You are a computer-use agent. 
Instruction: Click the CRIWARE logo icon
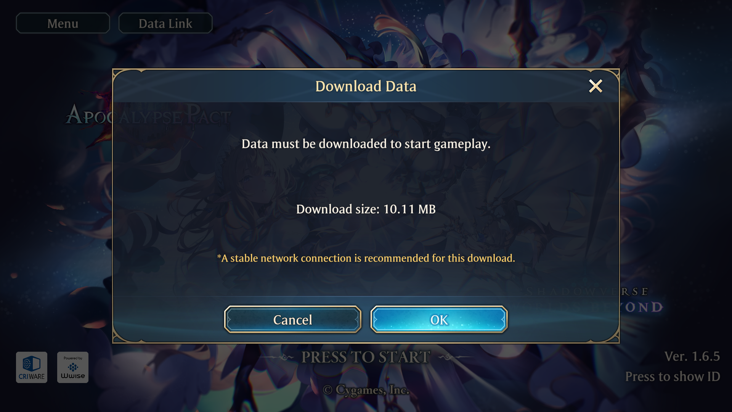click(32, 367)
